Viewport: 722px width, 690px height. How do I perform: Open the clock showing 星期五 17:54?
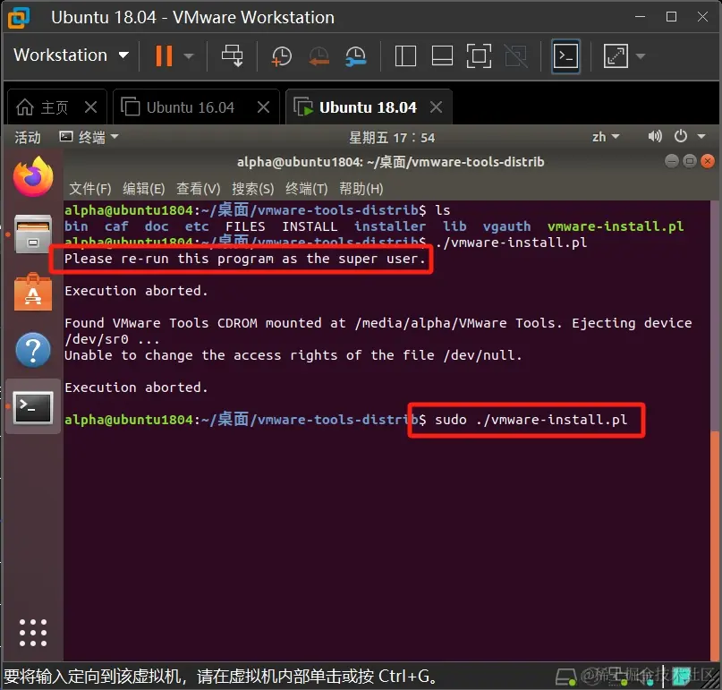392,137
